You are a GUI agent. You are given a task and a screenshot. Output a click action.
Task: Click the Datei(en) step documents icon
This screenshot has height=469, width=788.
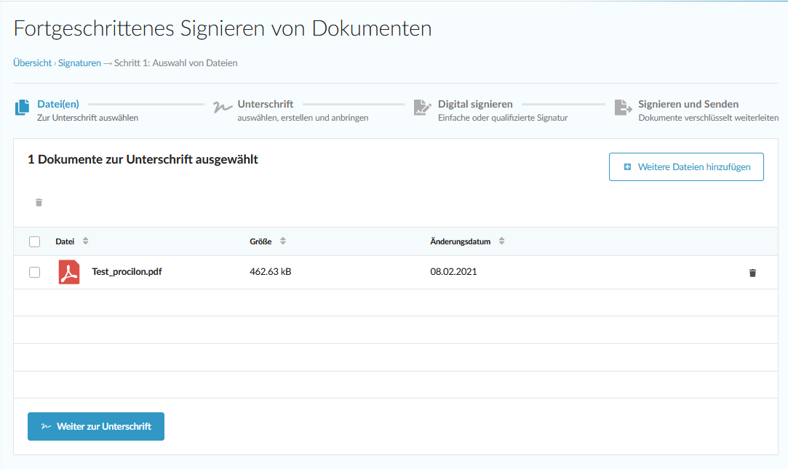click(x=22, y=108)
